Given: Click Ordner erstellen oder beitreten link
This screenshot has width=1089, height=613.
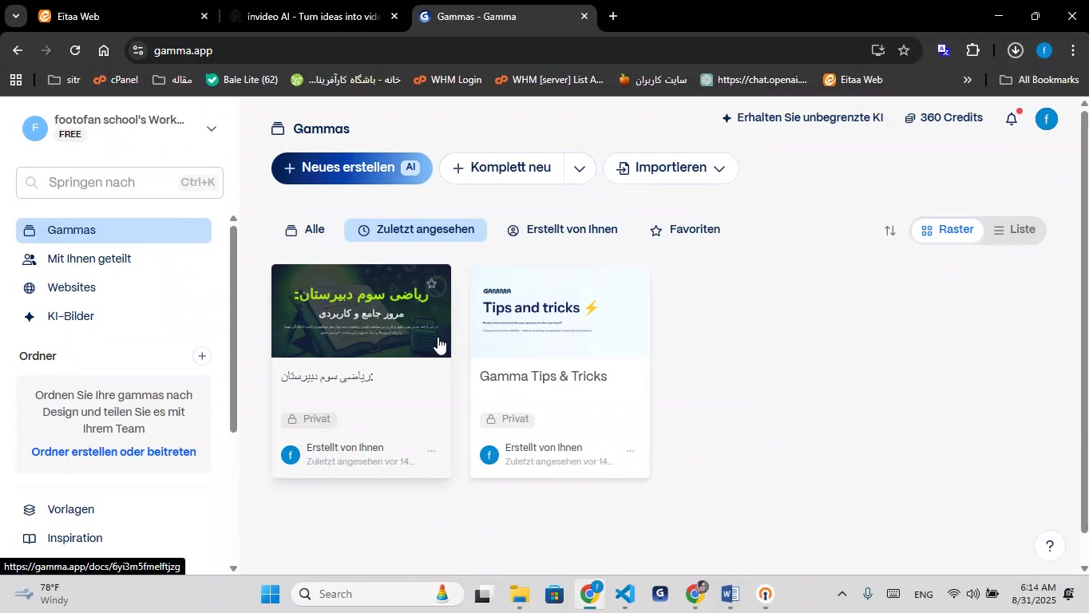Looking at the screenshot, I should pos(114,452).
